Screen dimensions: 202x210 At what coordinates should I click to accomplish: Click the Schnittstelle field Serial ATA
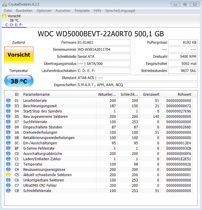[x=104, y=57]
